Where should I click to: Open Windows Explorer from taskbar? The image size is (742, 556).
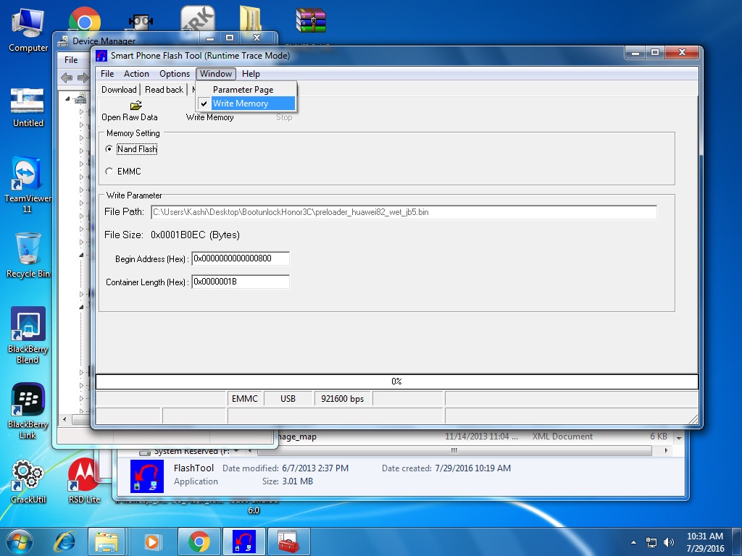107,542
